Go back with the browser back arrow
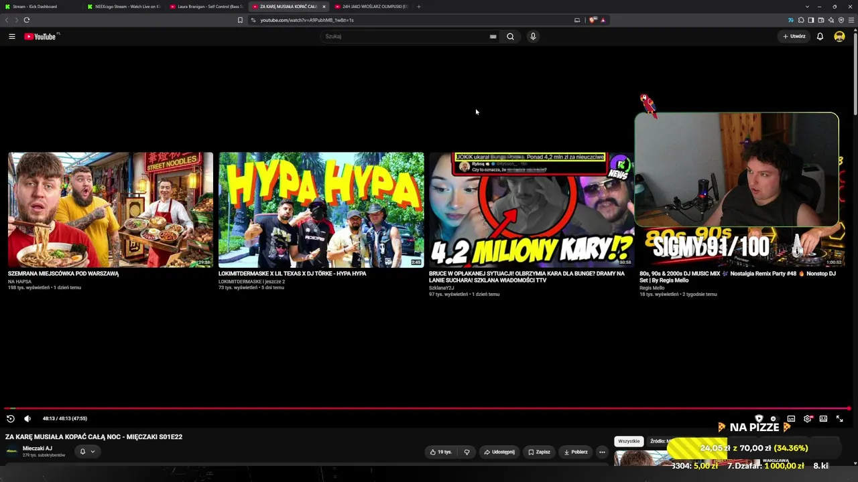The height and width of the screenshot is (482, 858). pyautogui.click(x=7, y=20)
